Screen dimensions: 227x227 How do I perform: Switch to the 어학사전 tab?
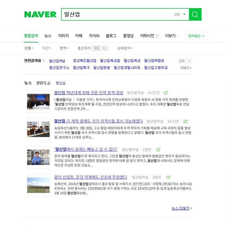pyautogui.click(x=147, y=36)
